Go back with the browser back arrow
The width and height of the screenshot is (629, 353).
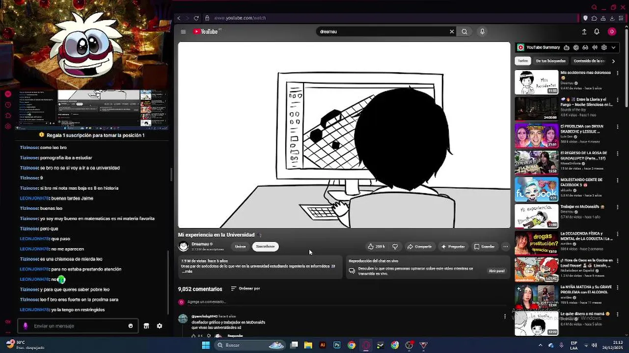click(179, 18)
